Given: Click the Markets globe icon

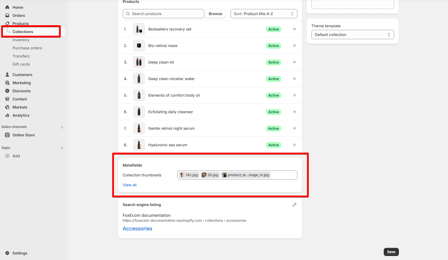Looking at the screenshot, I should pyautogui.click(x=7, y=107).
